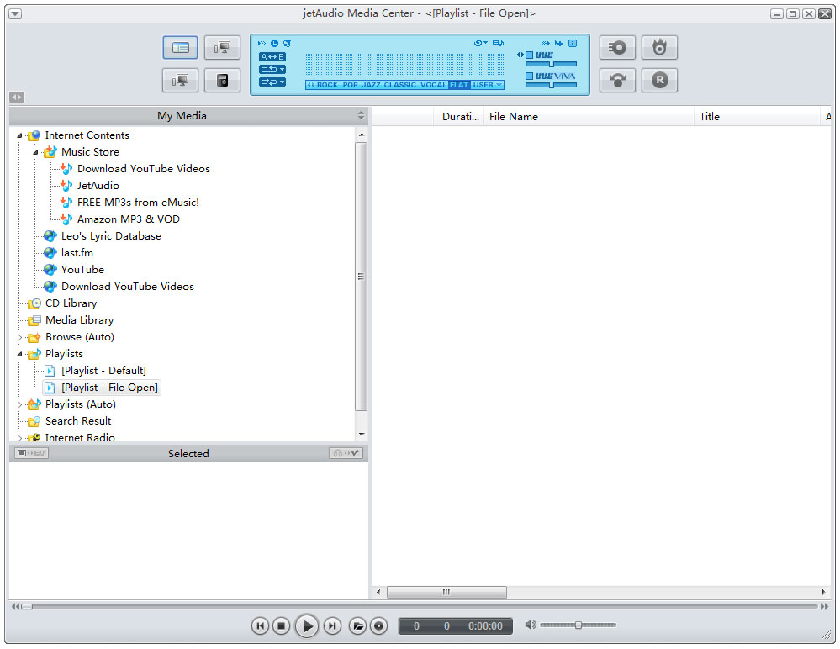The image size is (840, 649).
Task: Select the Playlist - Default entry
Action: click(x=103, y=370)
